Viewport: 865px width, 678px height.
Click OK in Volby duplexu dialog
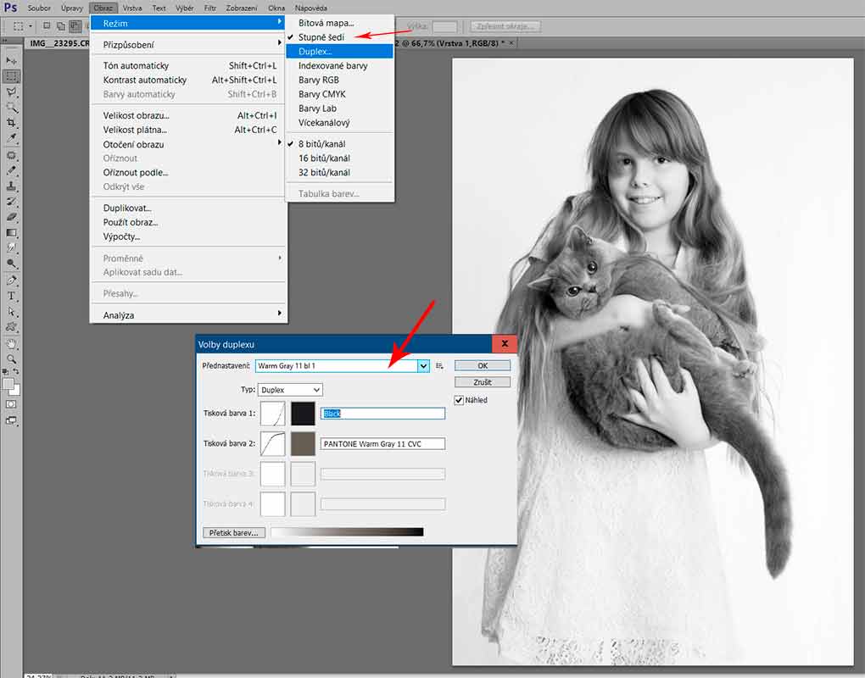point(483,365)
